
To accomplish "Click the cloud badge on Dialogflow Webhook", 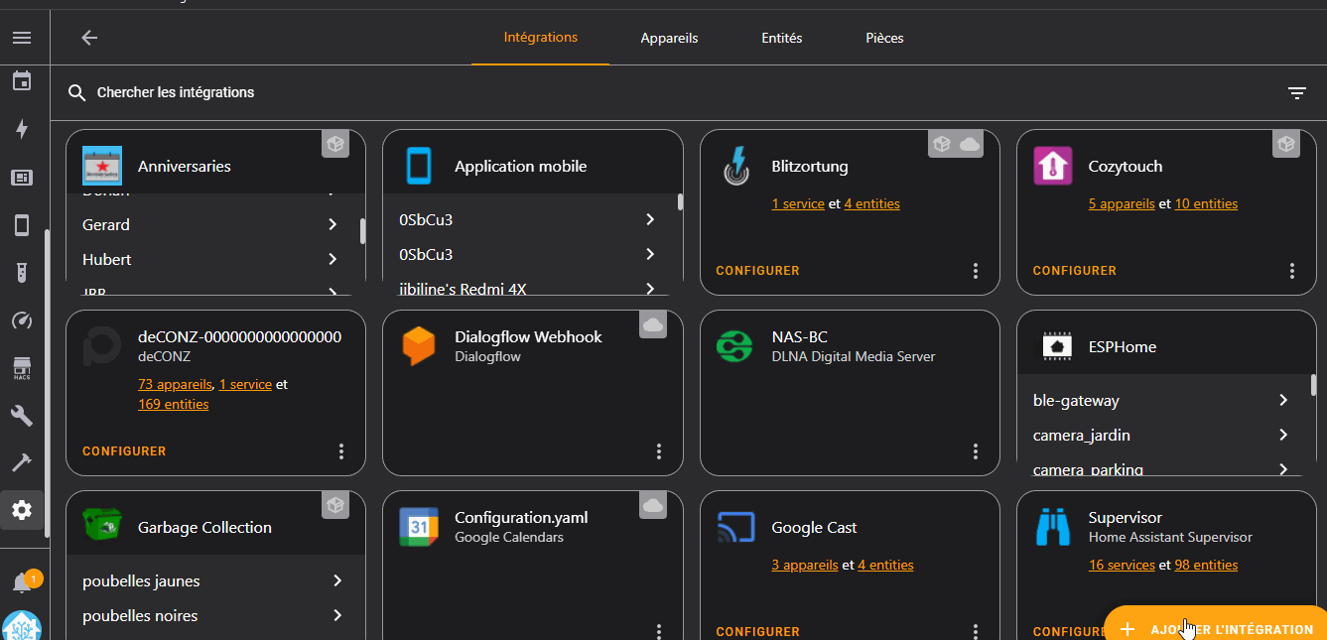I will click(652, 324).
